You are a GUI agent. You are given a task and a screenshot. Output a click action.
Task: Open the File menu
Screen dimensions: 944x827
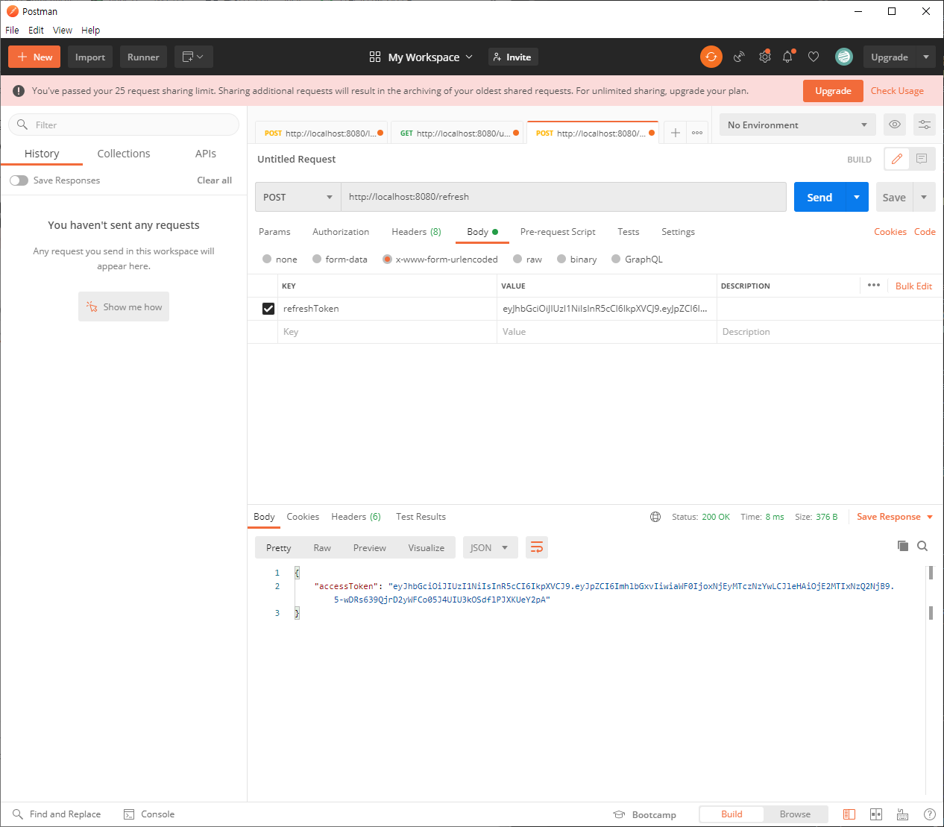tap(12, 30)
